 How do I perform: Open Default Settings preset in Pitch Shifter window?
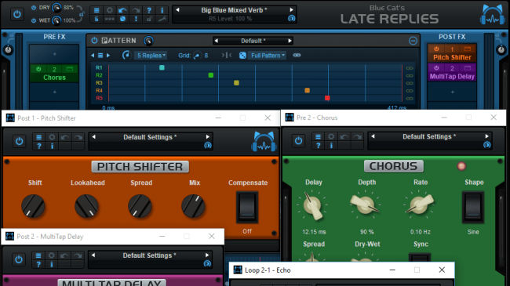[150, 137]
